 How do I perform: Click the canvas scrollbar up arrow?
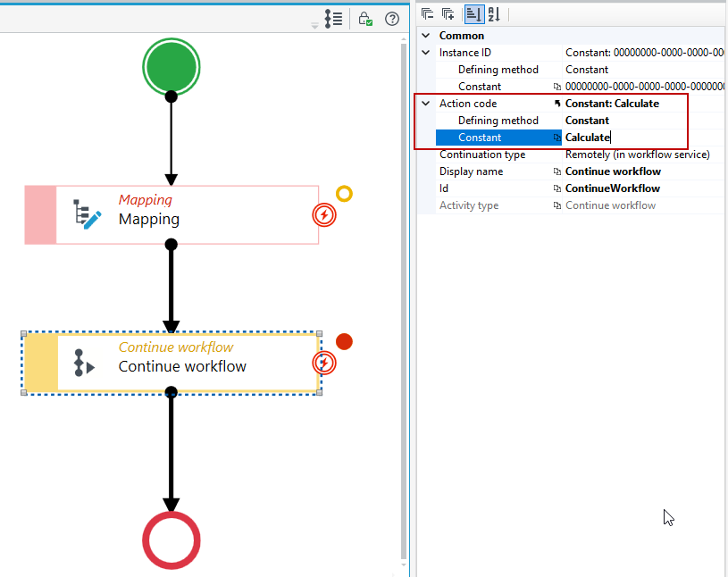click(x=404, y=40)
